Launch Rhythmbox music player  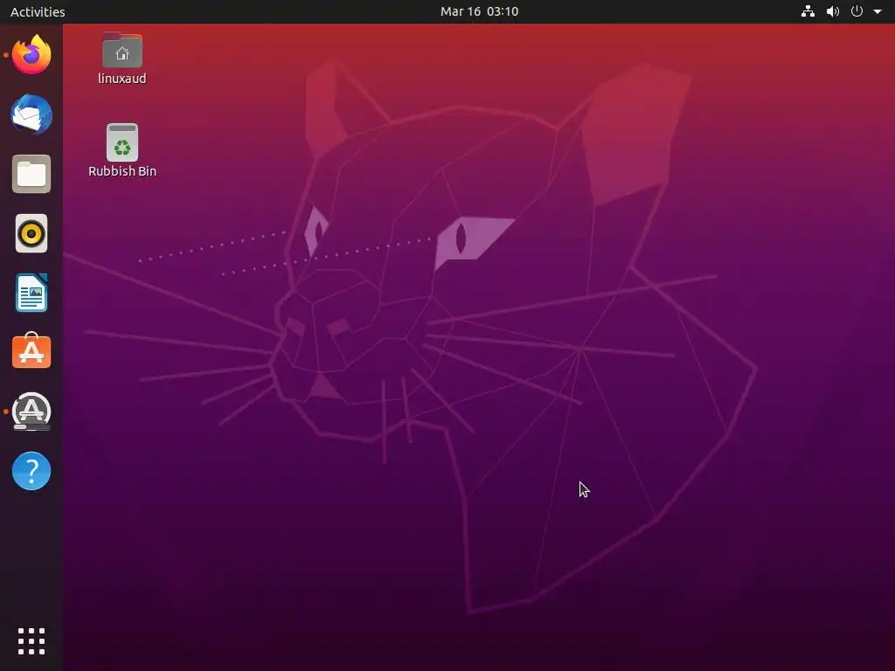[31, 233]
